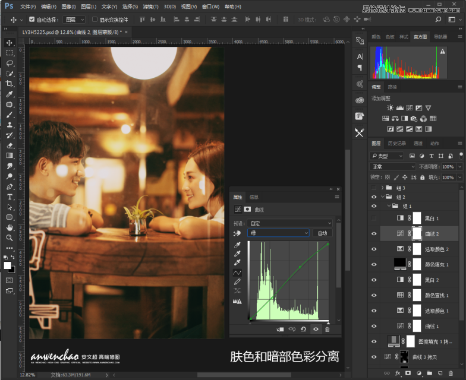Open the search icon in the options bar
The height and width of the screenshot is (380, 466).
click(x=438, y=20)
